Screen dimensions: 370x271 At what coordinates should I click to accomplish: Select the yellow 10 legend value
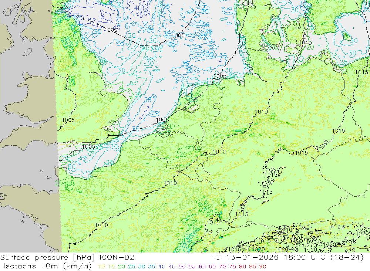[x=101, y=267]
